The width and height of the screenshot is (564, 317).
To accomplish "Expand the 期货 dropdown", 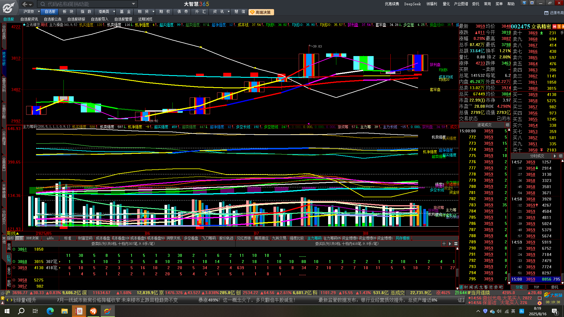I will pyautogui.click(x=153, y=12).
